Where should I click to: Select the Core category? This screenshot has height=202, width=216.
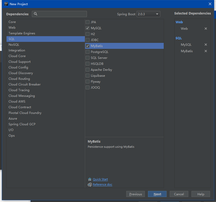click(x=46, y=22)
